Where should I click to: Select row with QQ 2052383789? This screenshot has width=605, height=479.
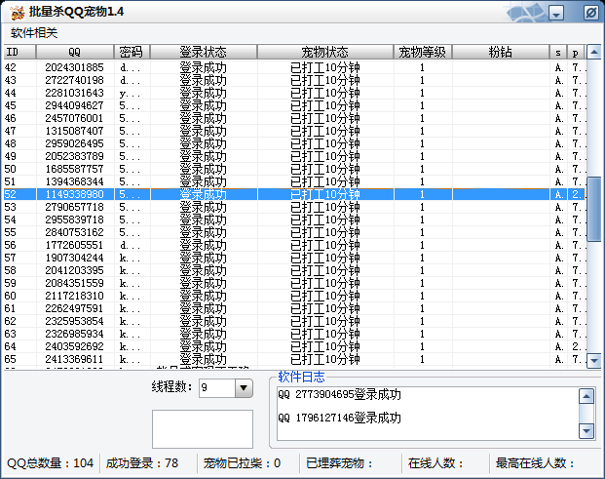[x=294, y=156]
